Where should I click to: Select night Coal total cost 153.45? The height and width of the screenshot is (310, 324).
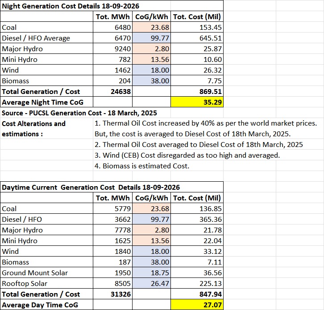pyautogui.click(x=197, y=27)
